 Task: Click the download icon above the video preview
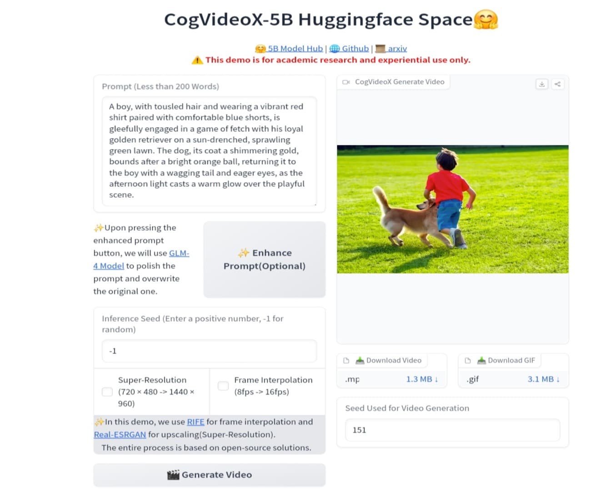[x=541, y=84]
